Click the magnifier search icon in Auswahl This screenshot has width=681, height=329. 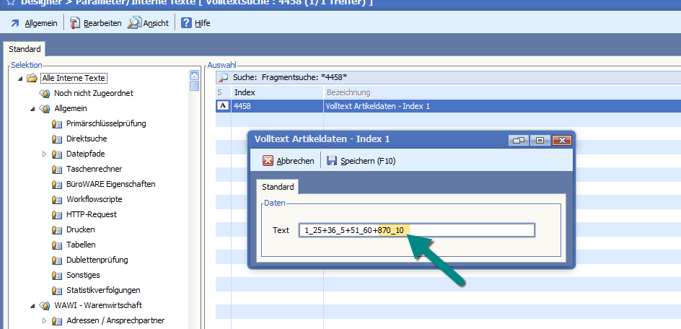[x=224, y=77]
